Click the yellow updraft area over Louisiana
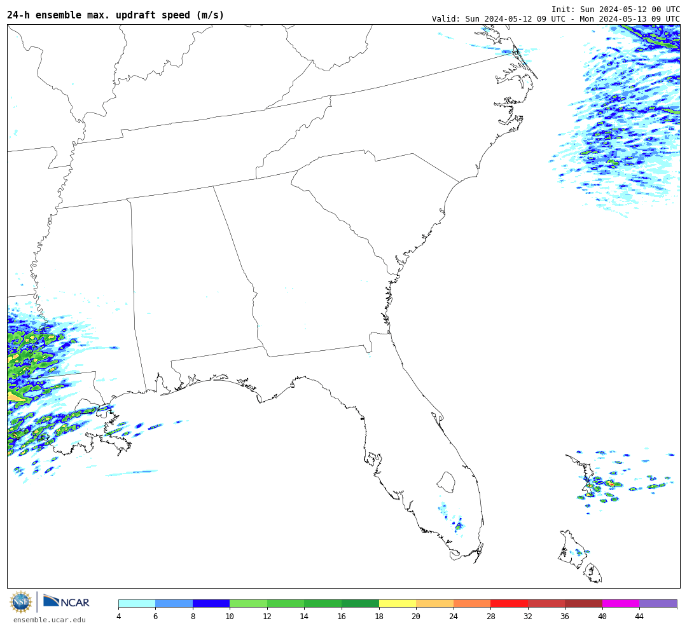The image size is (687, 628). pos(17,397)
